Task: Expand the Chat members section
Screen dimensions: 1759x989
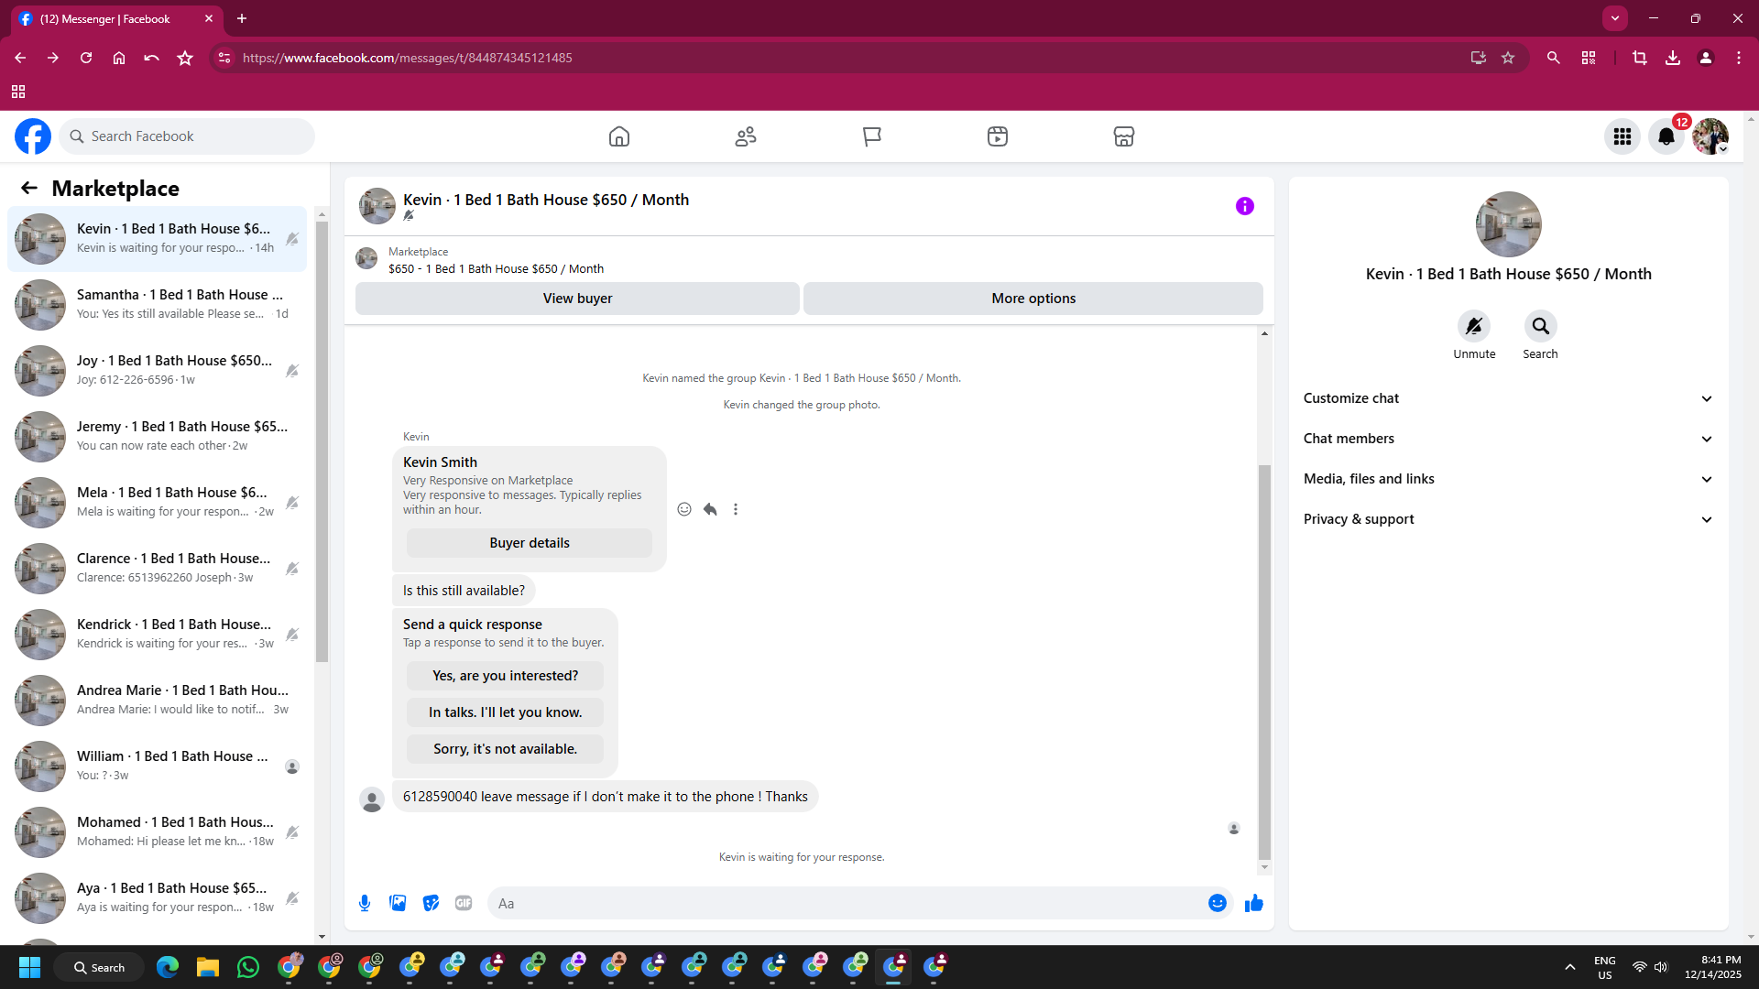Action: [x=1508, y=439]
